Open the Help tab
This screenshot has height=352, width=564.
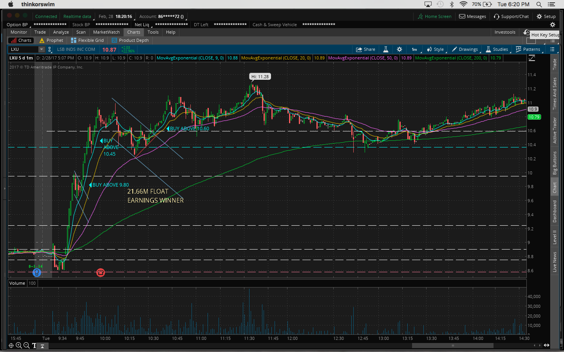[171, 32]
